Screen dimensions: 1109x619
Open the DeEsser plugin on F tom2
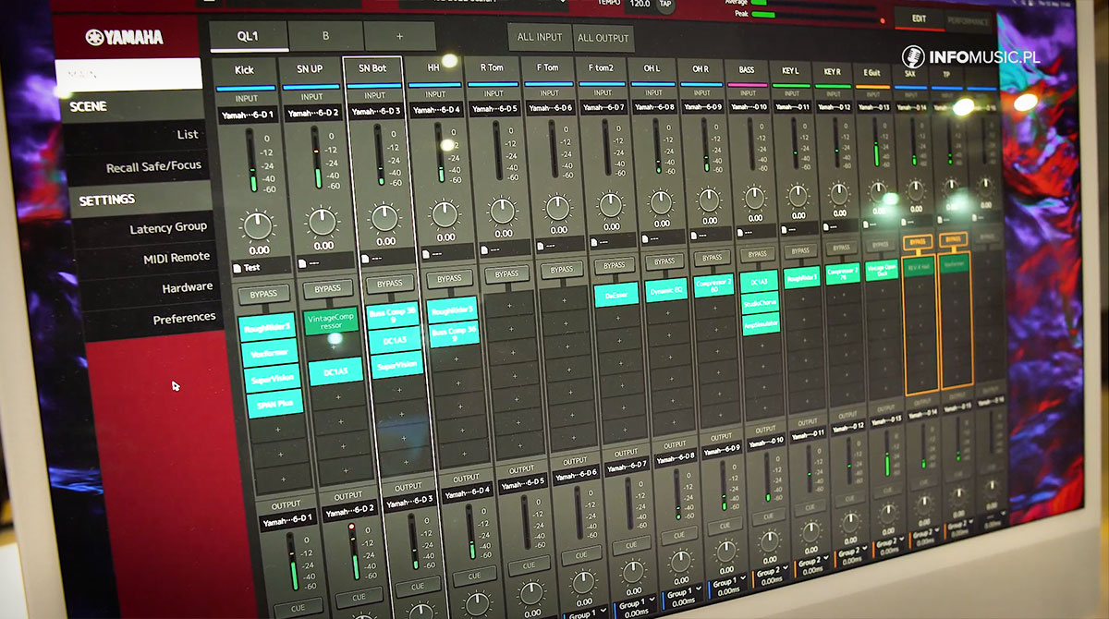click(617, 295)
